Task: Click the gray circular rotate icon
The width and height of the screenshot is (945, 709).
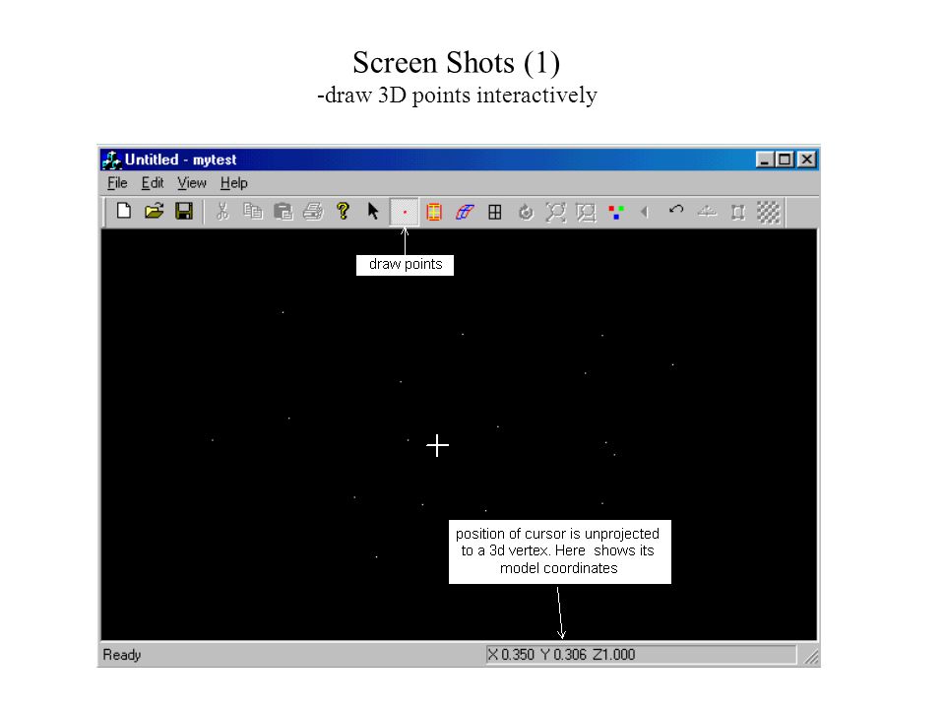Action: coord(526,213)
